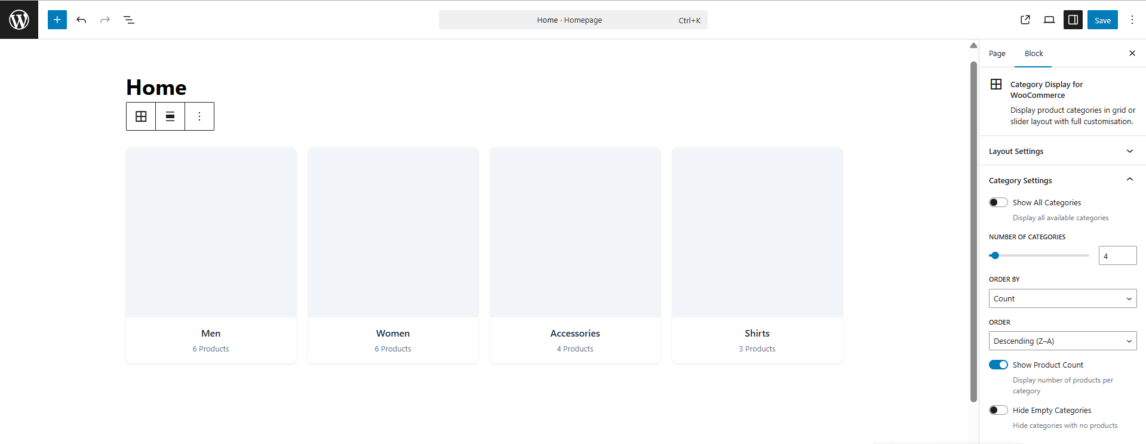Click the editor canvas vertical scrollbar
The image size is (1146, 444).
pyautogui.click(x=973, y=232)
